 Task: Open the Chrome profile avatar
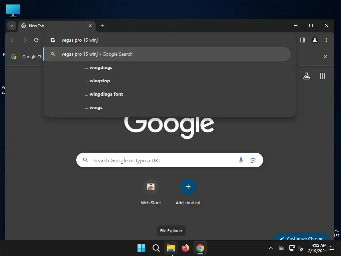pos(314,40)
